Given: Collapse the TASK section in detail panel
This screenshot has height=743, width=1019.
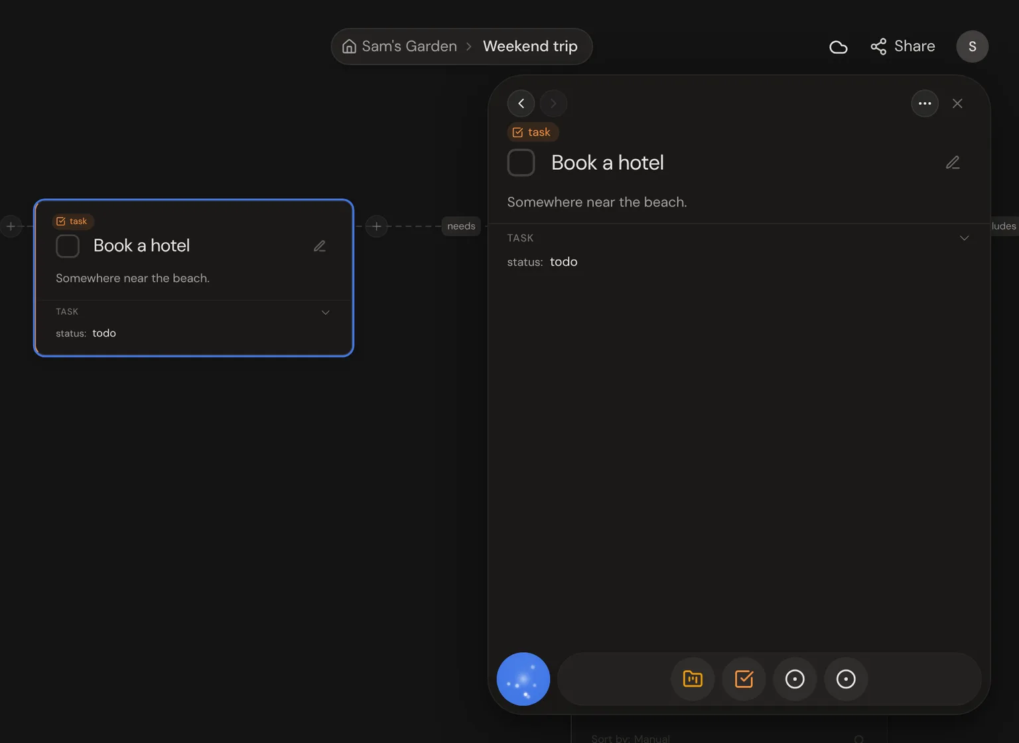Looking at the screenshot, I should 964,238.
